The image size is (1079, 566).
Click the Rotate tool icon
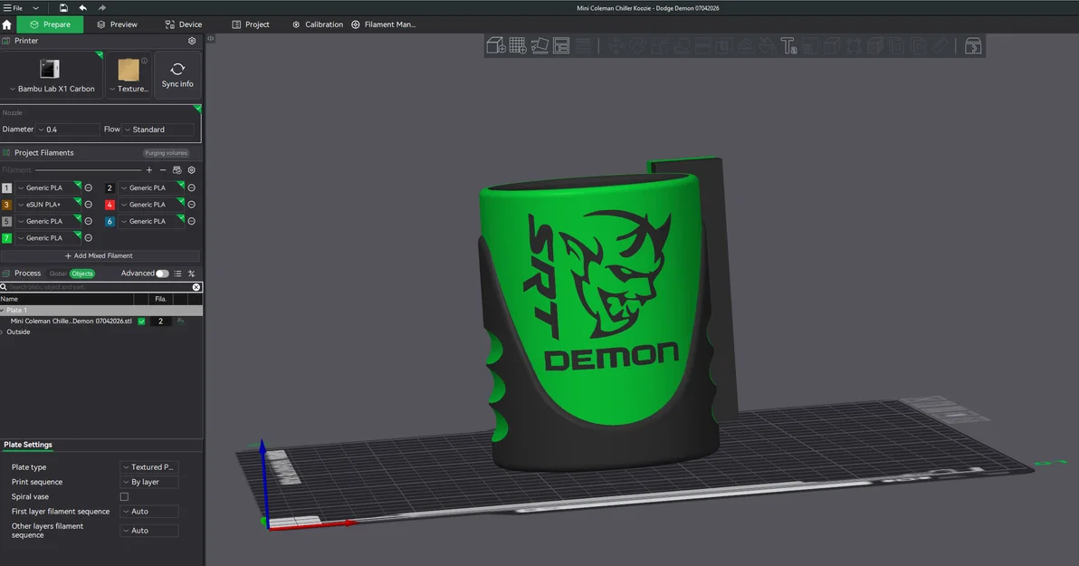[x=638, y=46]
